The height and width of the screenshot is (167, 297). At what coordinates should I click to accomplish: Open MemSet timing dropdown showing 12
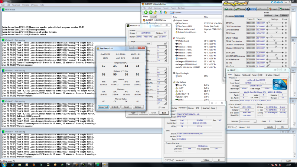(x=162, y=83)
